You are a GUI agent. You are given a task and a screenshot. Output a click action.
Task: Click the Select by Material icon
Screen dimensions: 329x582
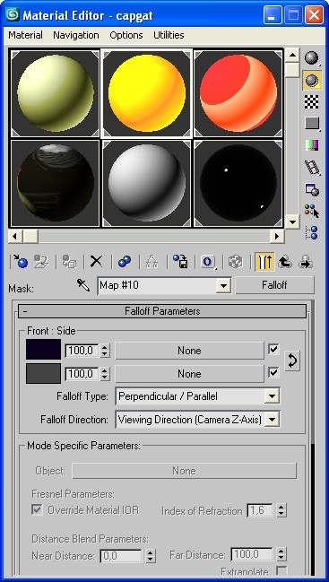pos(312,212)
